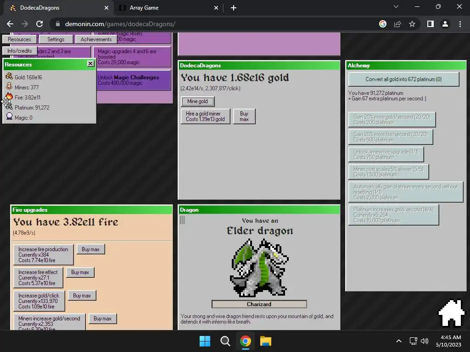Open Chrome three-dot menu
The height and width of the screenshot is (352, 470).
tap(460, 24)
